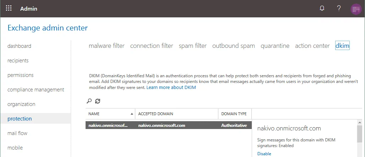Navigate to mail flow section
Viewport: 365px width, 157px height.
click(17, 133)
